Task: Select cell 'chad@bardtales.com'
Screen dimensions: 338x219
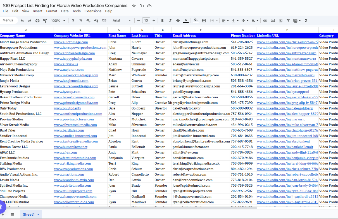Action: click(201, 130)
